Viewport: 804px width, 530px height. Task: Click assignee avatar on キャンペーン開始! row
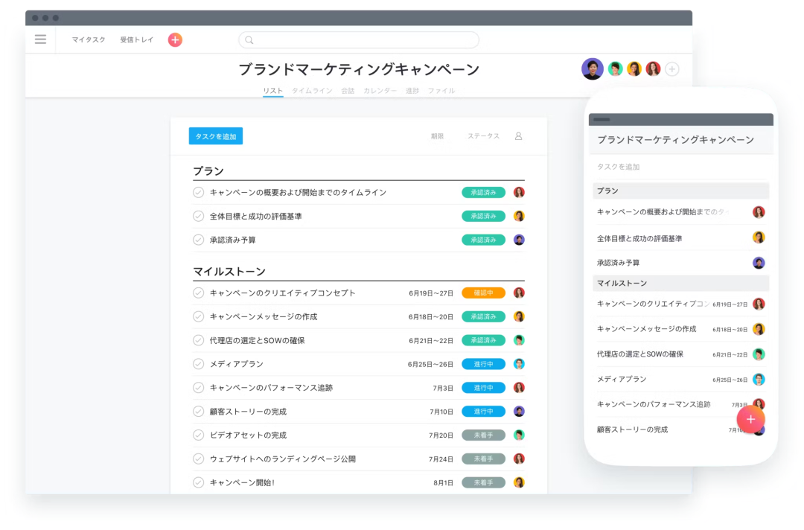tap(519, 482)
